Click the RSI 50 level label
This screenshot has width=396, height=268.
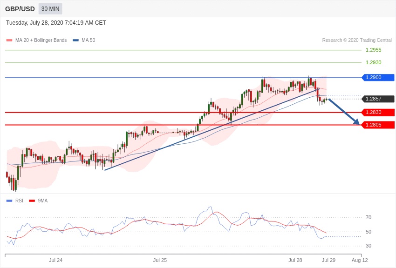pos(369,232)
